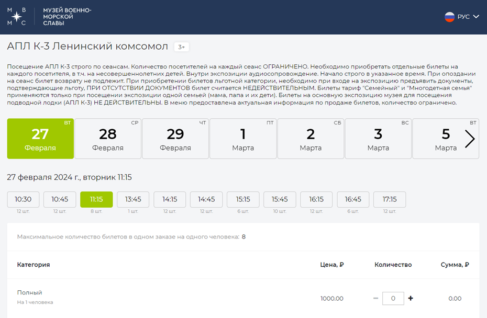Choose the 10:45 session time
Screen dimensions: 487x318
tap(60, 199)
